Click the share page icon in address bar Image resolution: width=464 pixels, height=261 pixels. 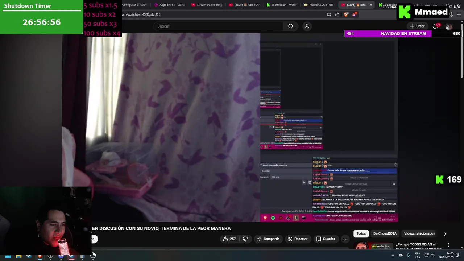pyautogui.click(x=337, y=14)
